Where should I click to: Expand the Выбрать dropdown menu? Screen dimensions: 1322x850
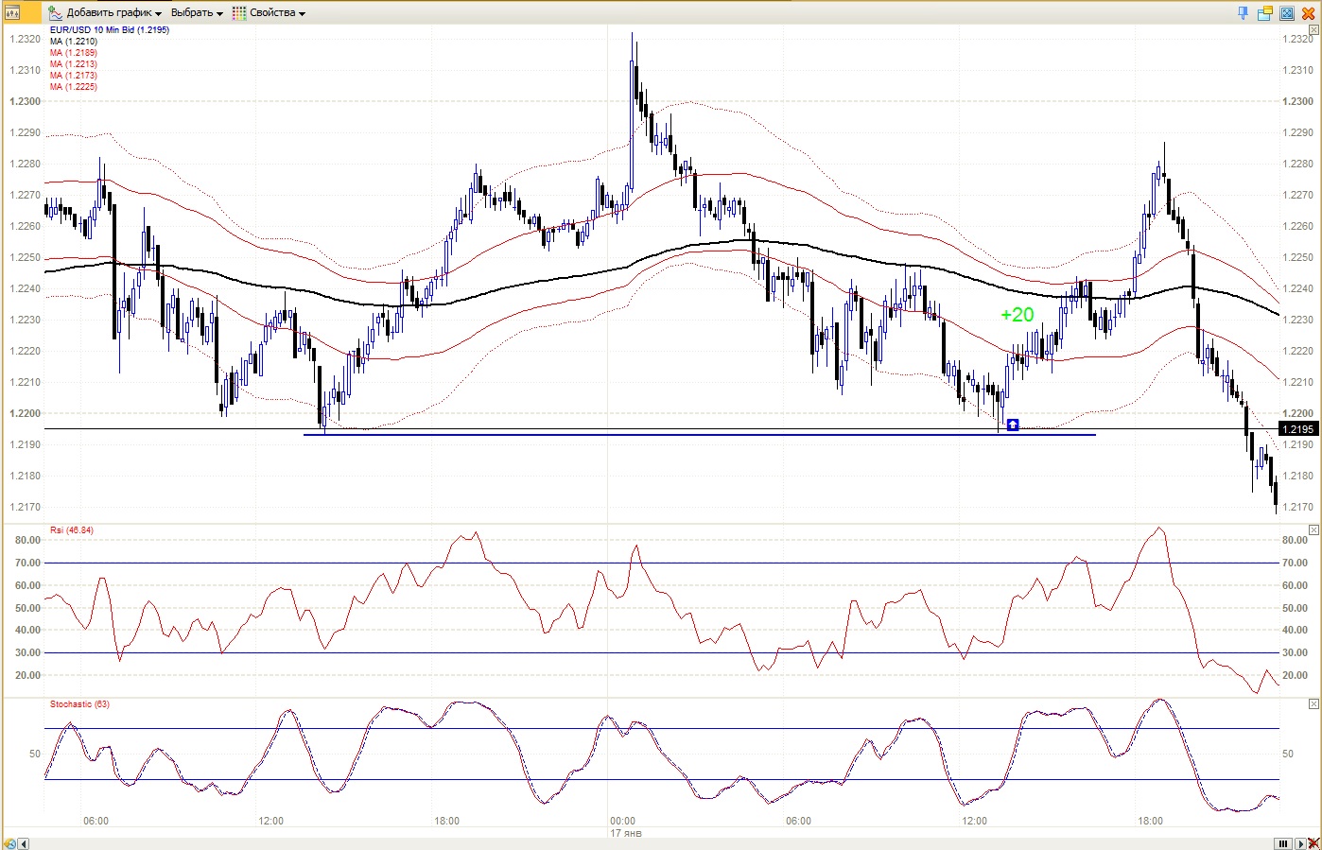point(197,13)
